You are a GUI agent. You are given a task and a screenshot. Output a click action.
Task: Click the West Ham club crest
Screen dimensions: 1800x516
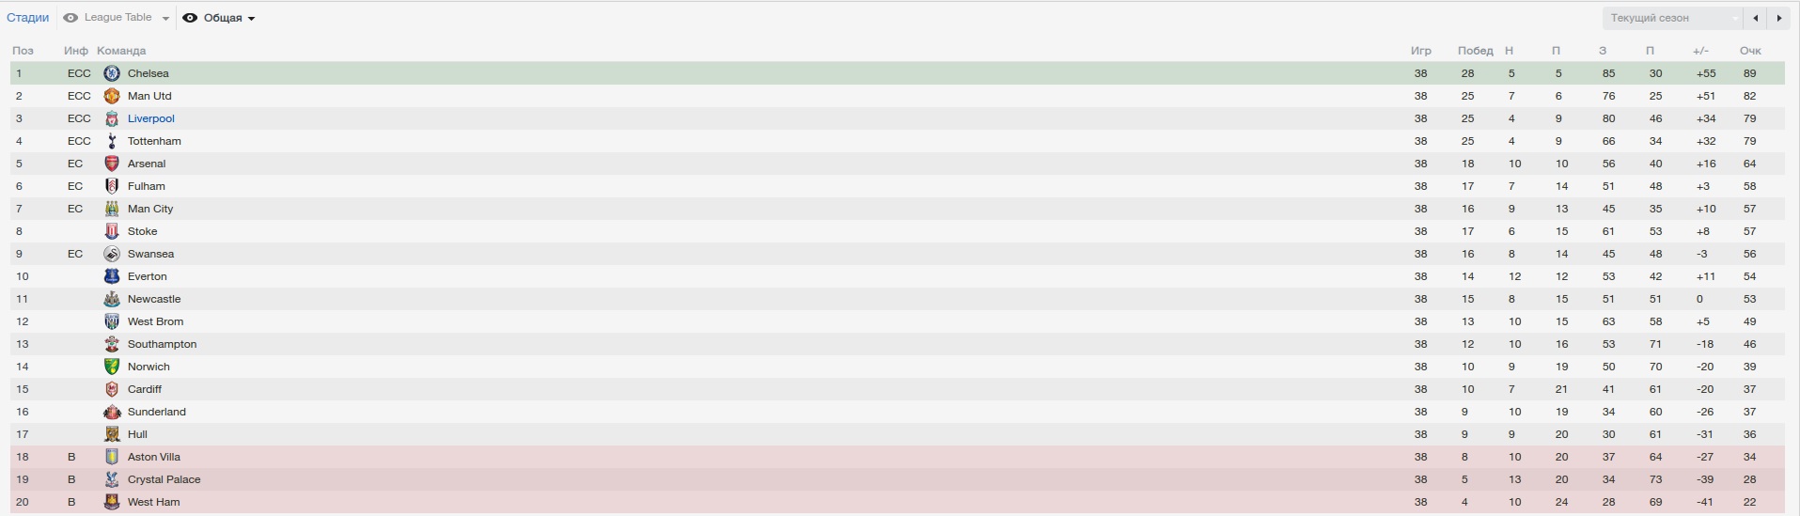pos(112,502)
